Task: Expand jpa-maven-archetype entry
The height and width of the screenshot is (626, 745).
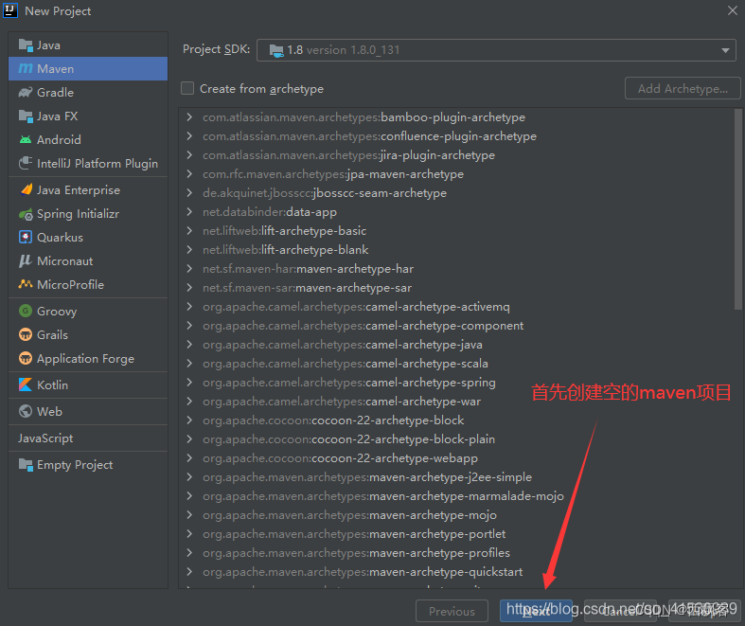Action: coord(189,174)
